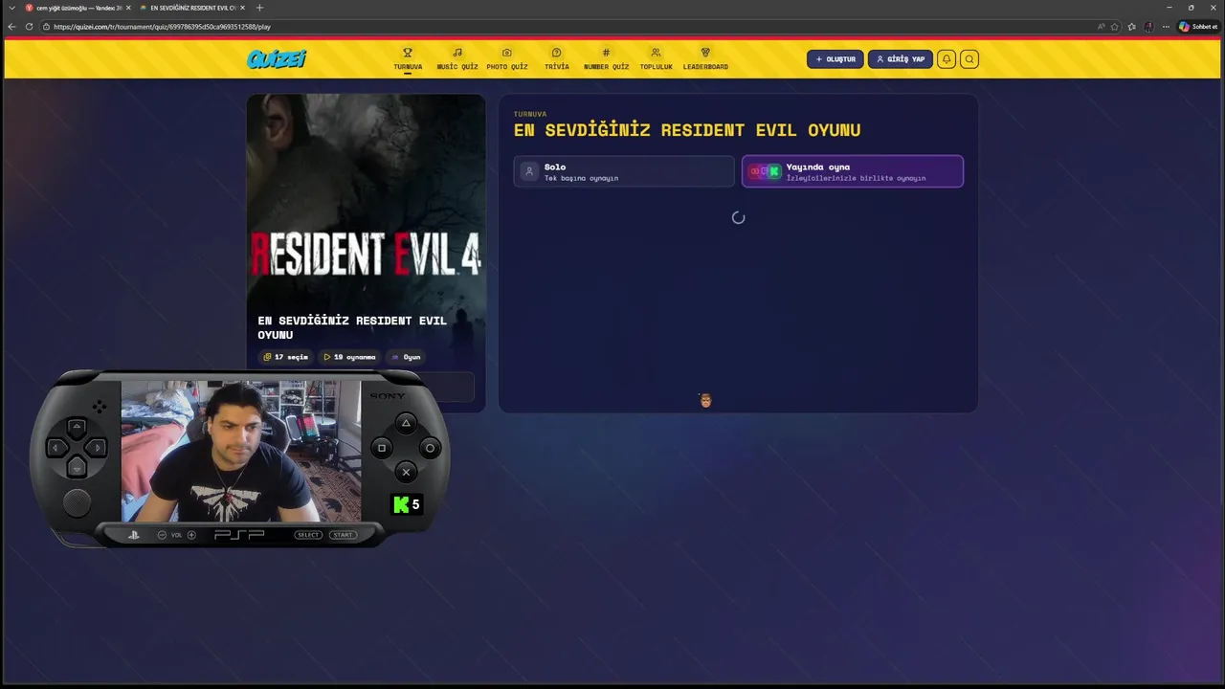Go to the Trivia nav item
Screen dimensions: 1225x689
[x=557, y=59]
